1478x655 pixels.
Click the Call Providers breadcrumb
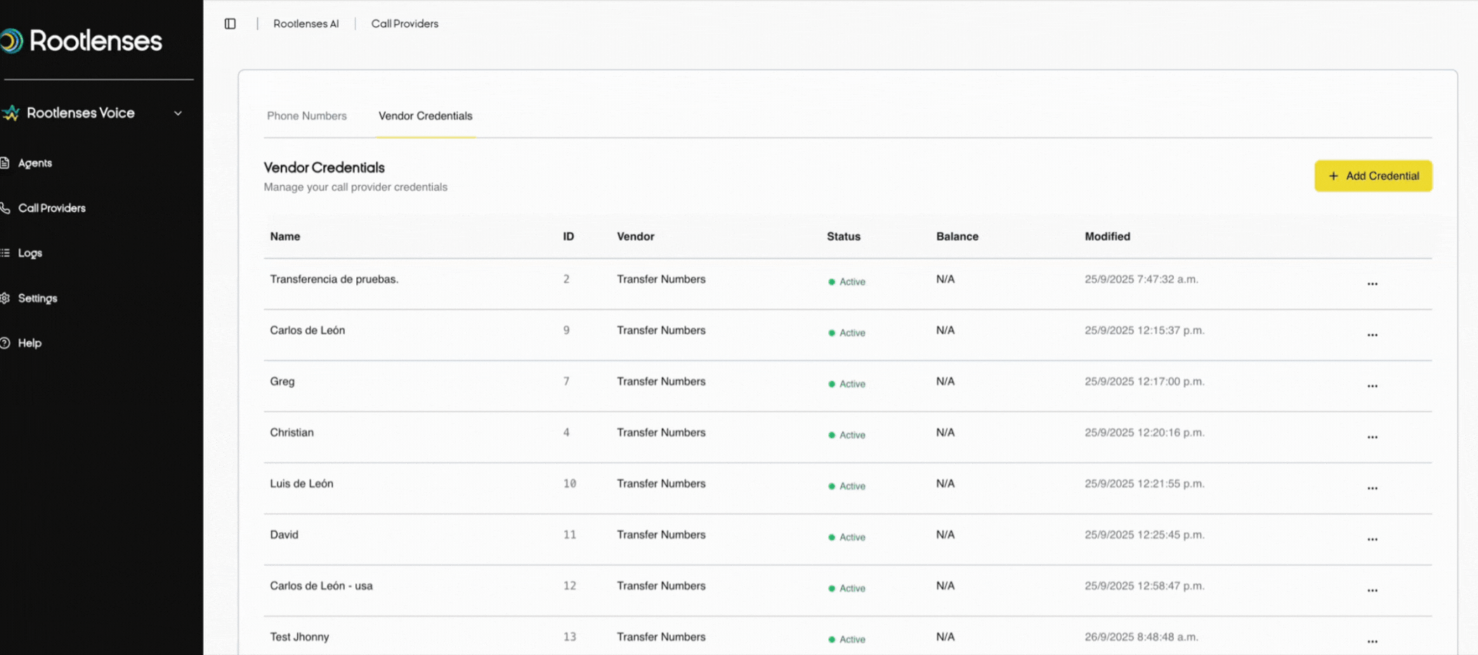[405, 24]
